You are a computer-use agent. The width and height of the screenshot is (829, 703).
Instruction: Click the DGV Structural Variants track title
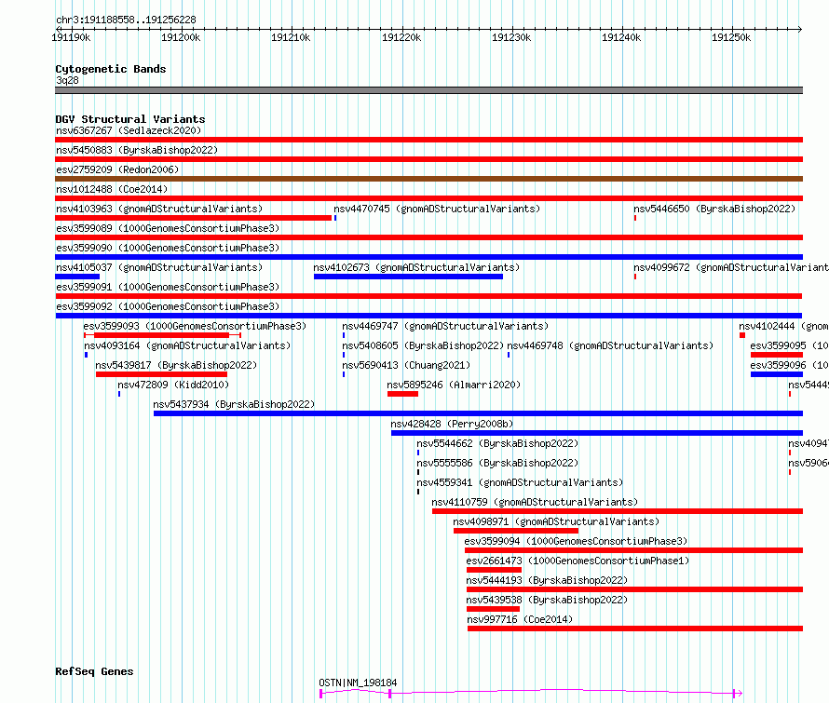tap(130, 119)
